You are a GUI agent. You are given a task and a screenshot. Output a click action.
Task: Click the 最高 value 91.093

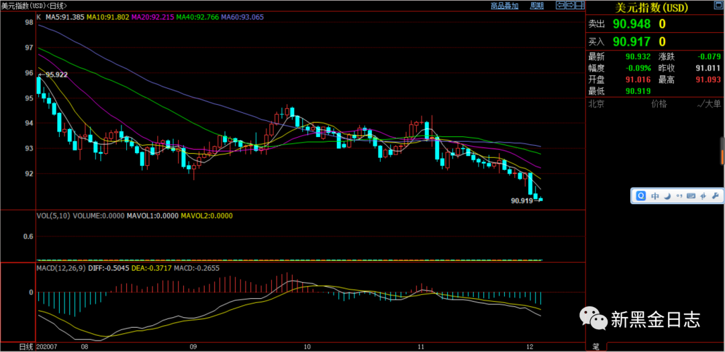pos(708,79)
